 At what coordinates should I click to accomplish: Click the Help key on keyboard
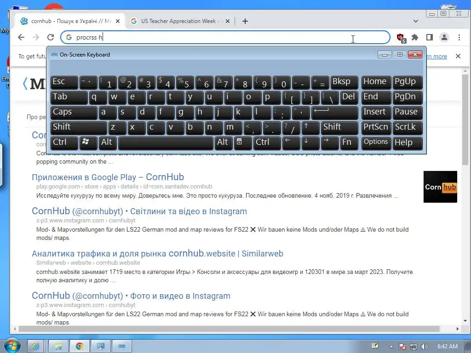pyautogui.click(x=408, y=142)
